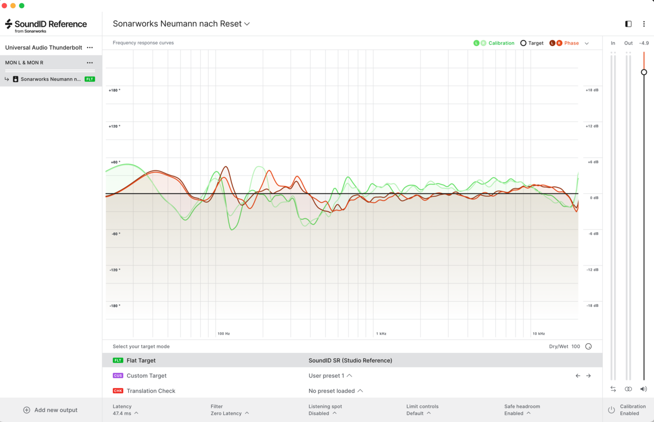Viewport: 654px width, 422px height.
Task: Select Sonarworks Neumann profile in sidebar
Action: (x=51, y=79)
